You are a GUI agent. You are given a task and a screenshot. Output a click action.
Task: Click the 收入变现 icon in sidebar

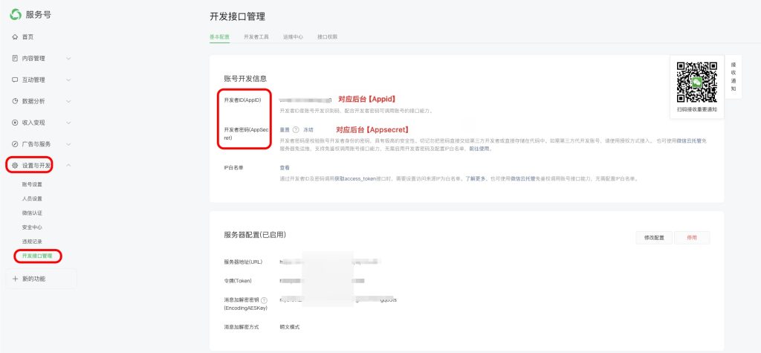pos(15,123)
